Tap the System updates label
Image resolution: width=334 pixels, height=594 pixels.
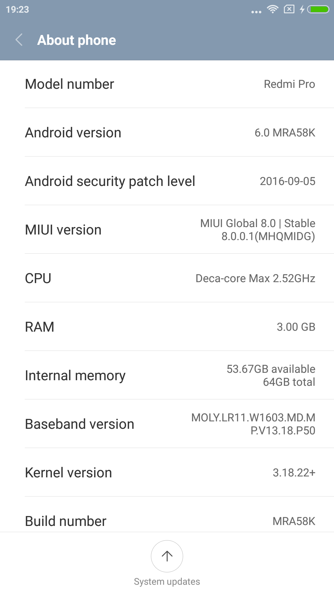point(167,582)
